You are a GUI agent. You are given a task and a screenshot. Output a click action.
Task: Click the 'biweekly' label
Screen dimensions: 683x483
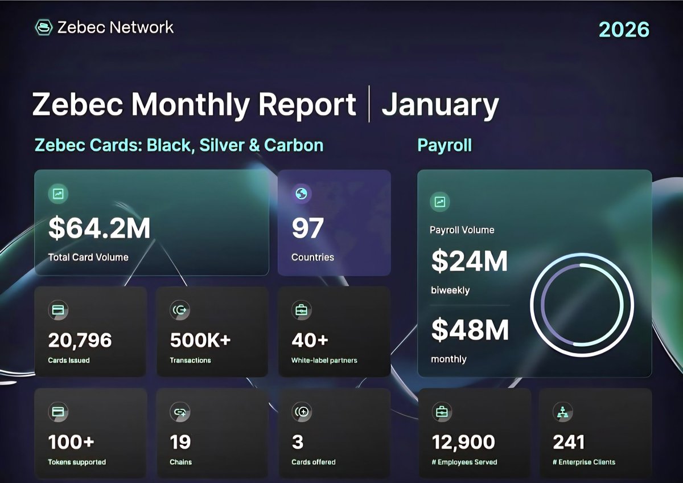450,290
